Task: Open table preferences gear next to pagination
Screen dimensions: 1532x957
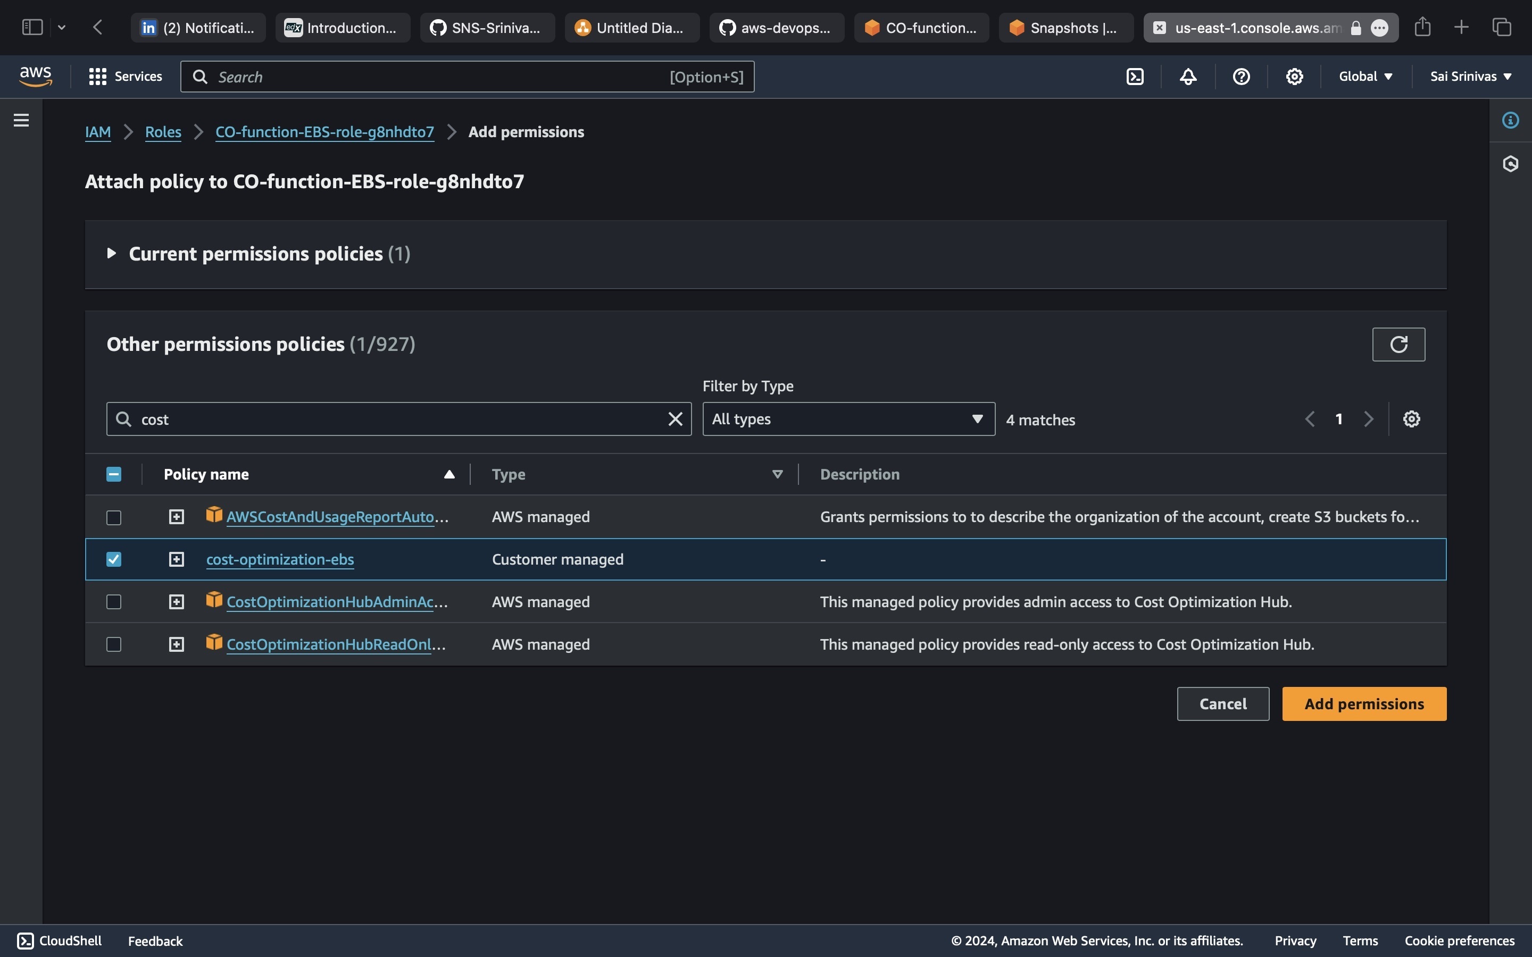Action: (1412, 418)
